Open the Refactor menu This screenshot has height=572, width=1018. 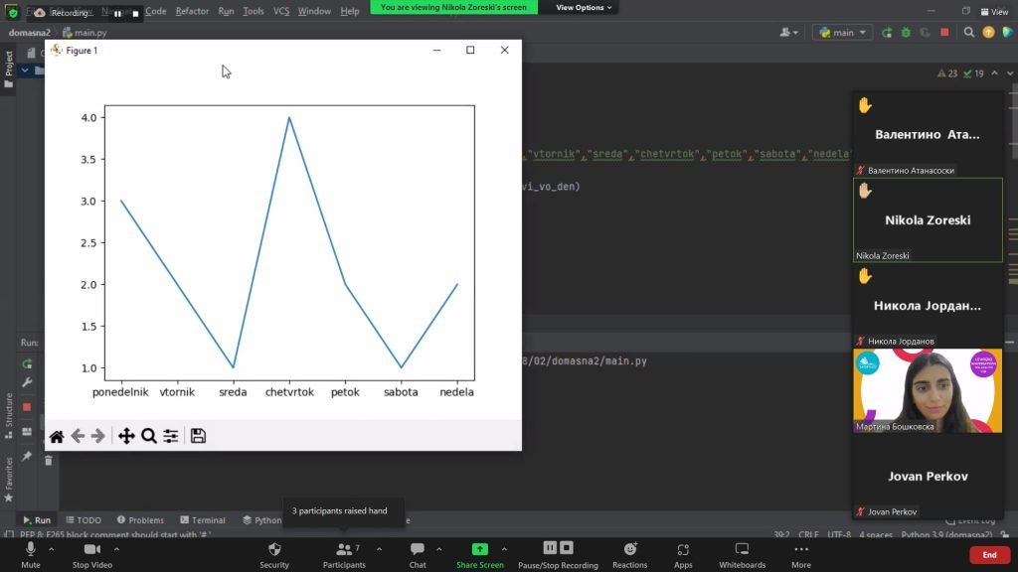pos(192,11)
